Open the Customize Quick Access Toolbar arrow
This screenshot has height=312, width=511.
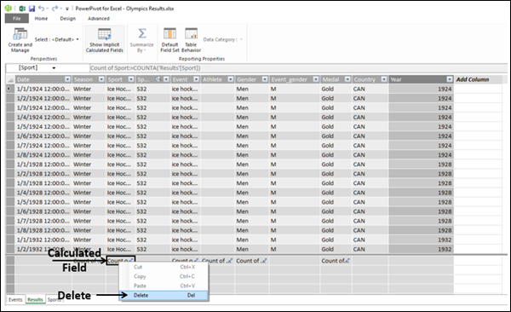(x=67, y=9)
